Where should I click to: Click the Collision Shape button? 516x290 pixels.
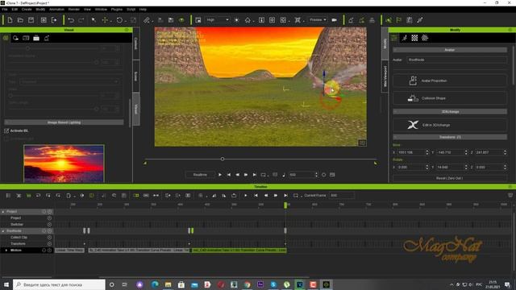450,98
